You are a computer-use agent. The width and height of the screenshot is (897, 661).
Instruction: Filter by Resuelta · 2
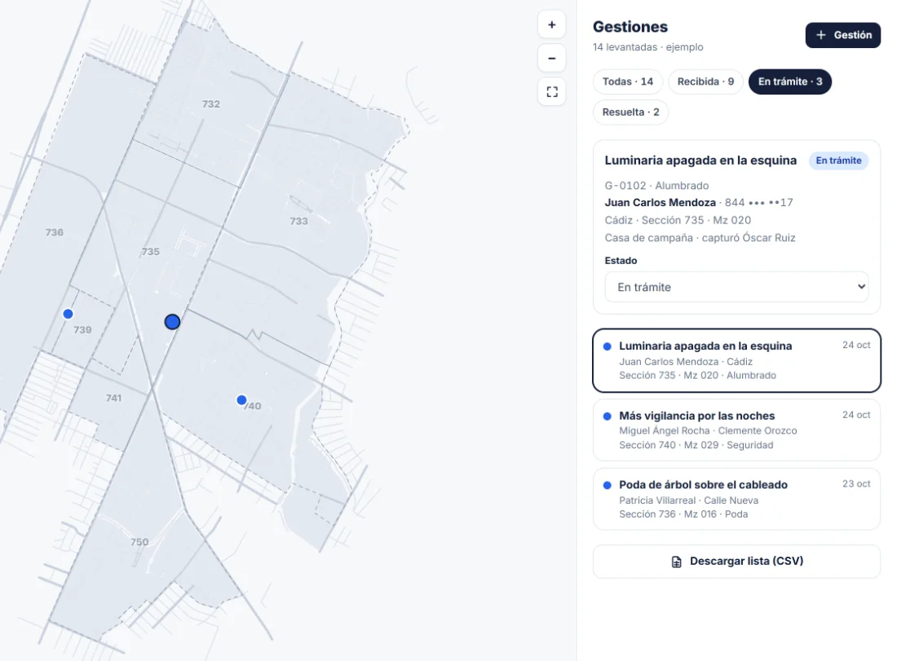pyautogui.click(x=630, y=112)
